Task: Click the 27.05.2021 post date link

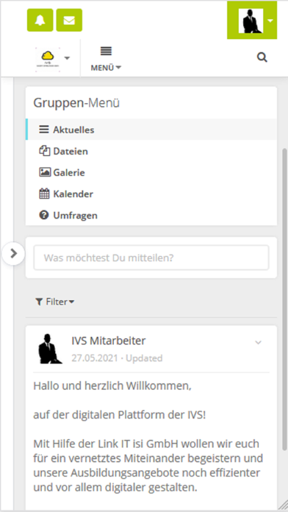Action: click(95, 358)
